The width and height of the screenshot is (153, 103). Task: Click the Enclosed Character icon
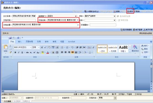point(57,52)
